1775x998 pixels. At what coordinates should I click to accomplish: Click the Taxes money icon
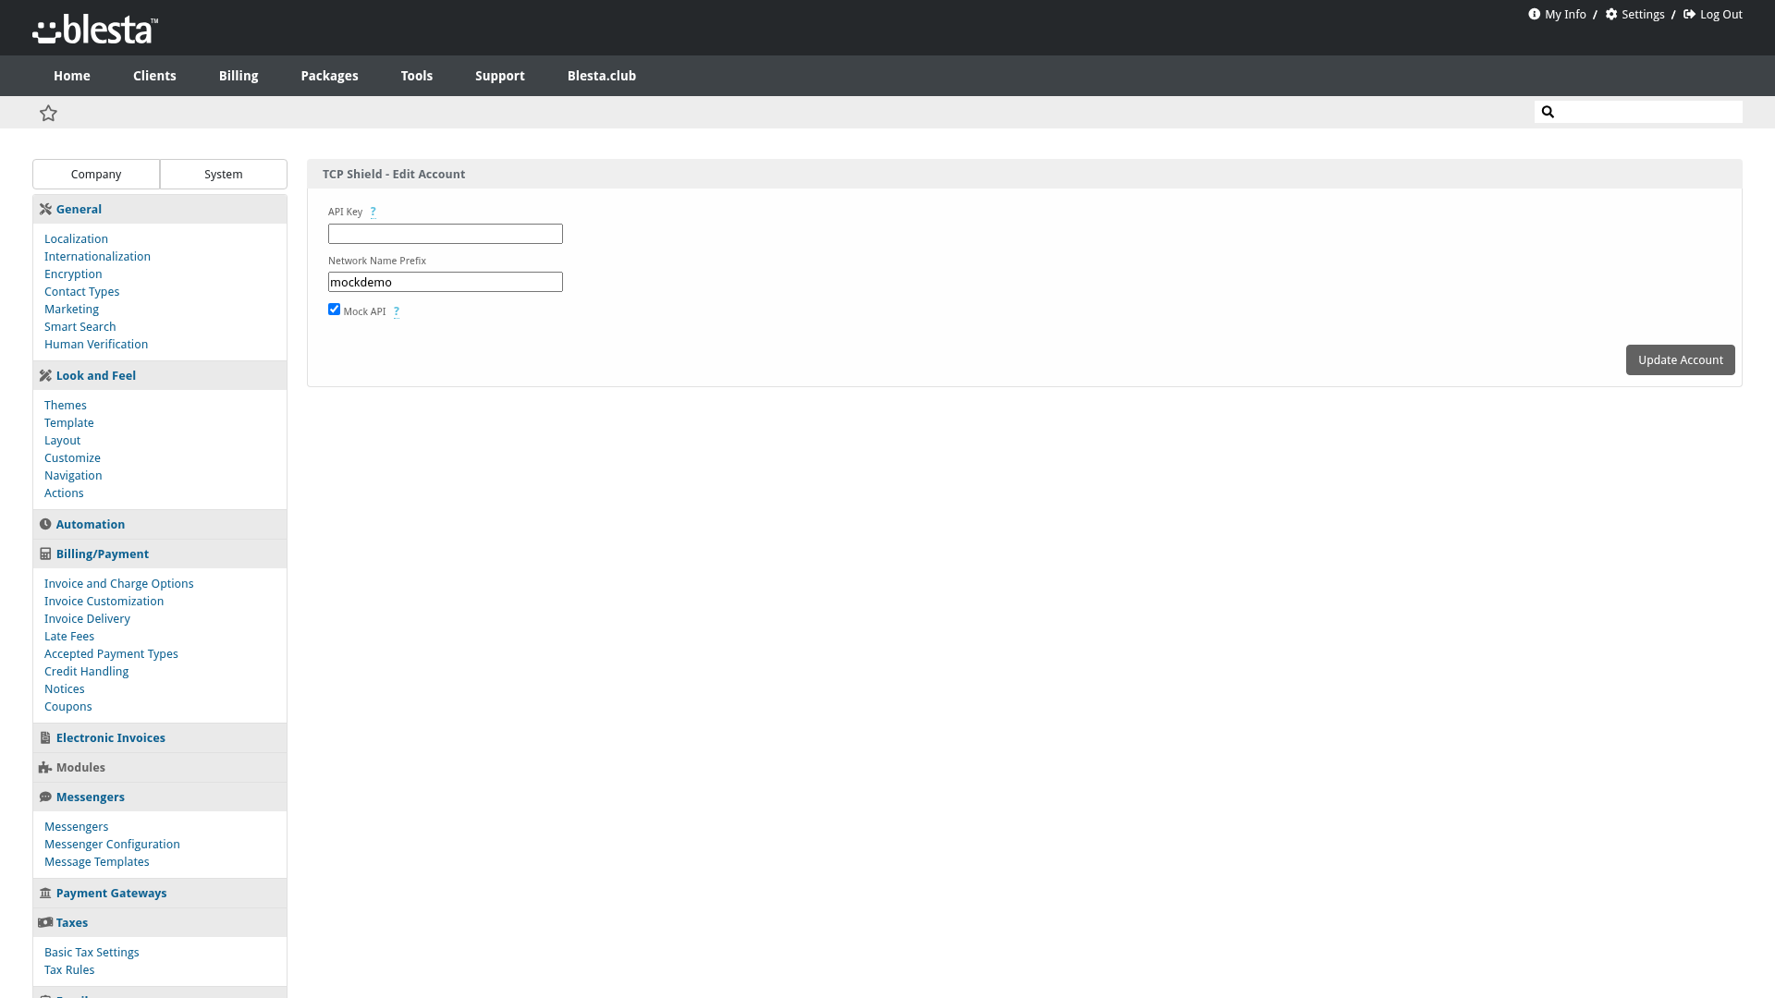click(45, 922)
